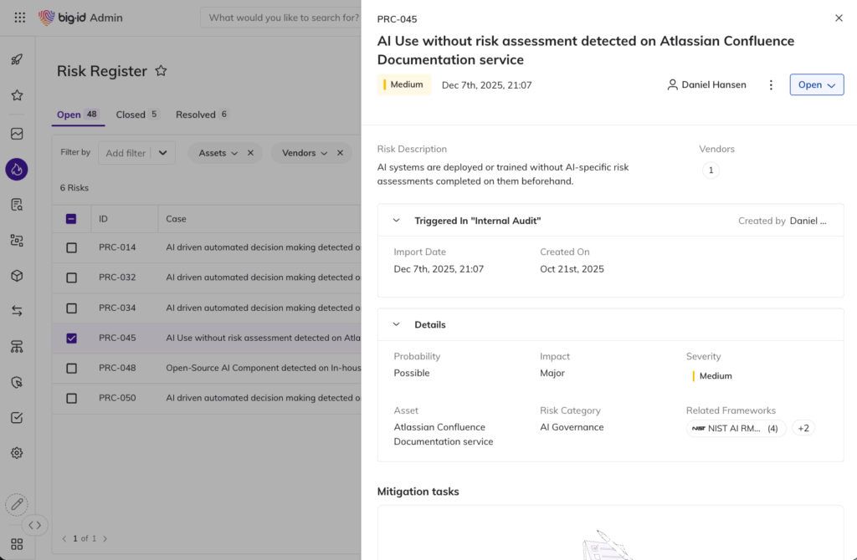This screenshot has height=560, width=857.
Task: Collapse the Triggered In "Internal Audit" section
Action: (x=397, y=221)
